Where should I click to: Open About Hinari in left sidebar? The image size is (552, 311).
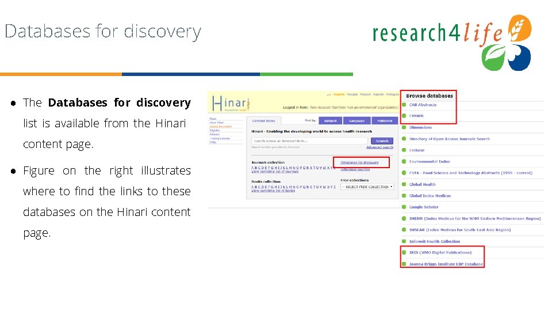pyautogui.click(x=217, y=123)
